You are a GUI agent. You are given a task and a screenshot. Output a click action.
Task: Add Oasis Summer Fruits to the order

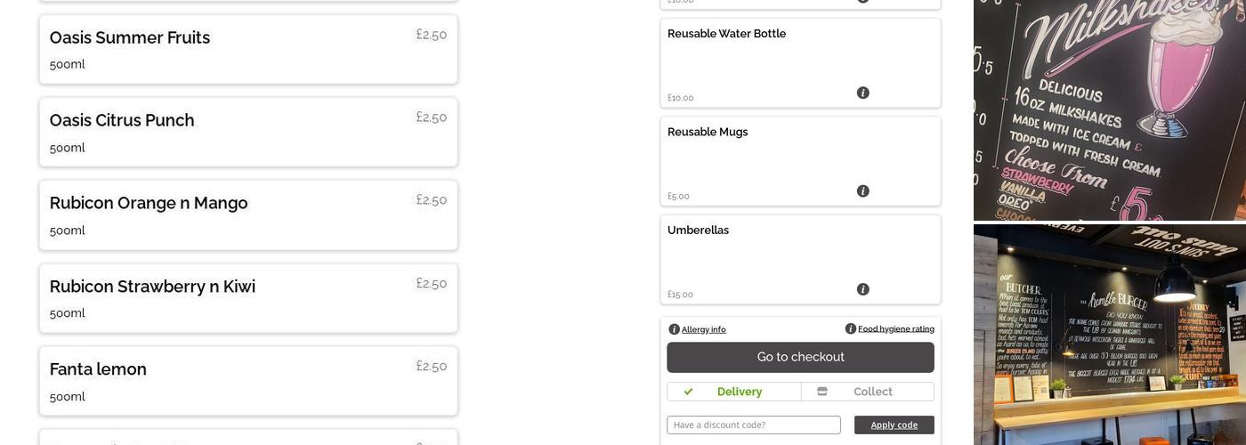pyautogui.click(x=248, y=50)
